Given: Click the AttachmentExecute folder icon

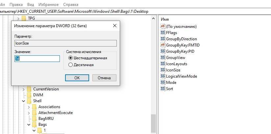Looking at the screenshot, I should click(x=35, y=113).
